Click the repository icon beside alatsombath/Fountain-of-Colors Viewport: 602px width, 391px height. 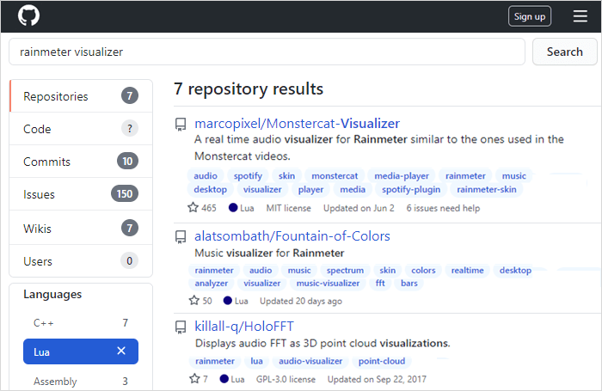point(181,236)
